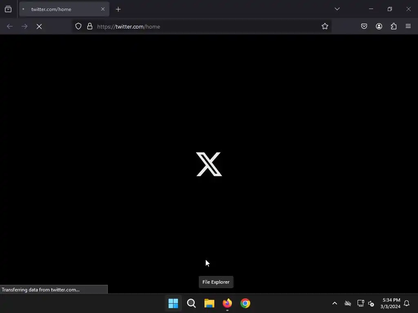Image resolution: width=418 pixels, height=313 pixels.
Task: Bookmark this page with the star
Action: (x=325, y=26)
